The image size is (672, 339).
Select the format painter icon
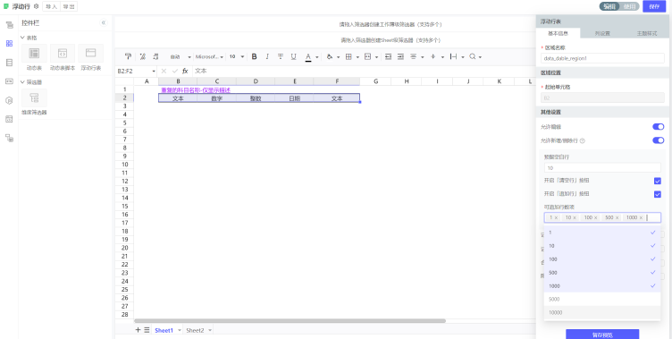(128, 56)
